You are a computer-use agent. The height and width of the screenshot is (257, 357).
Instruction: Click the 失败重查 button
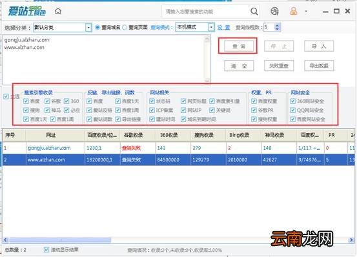279,66
